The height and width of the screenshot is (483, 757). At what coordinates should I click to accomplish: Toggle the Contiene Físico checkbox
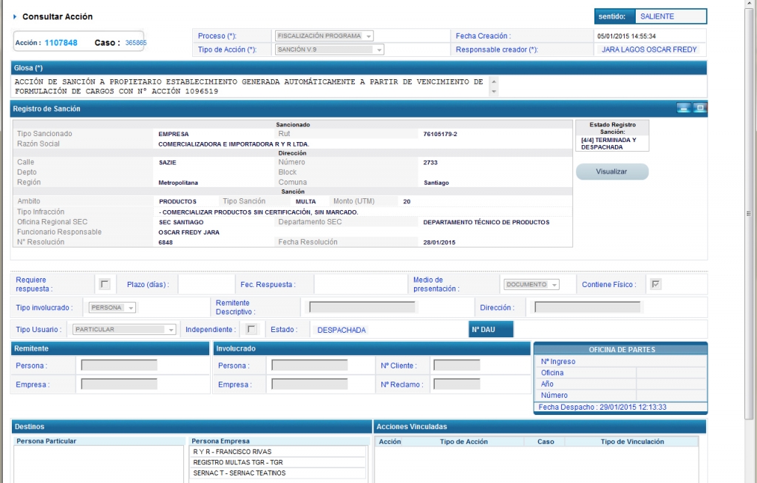point(656,284)
